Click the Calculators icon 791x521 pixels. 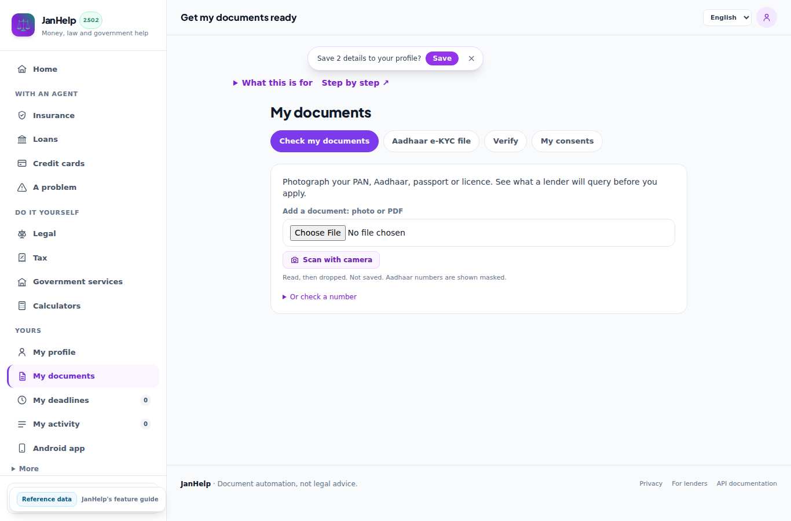click(x=22, y=306)
